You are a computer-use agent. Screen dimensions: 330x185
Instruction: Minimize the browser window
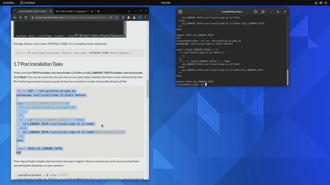[135, 11]
